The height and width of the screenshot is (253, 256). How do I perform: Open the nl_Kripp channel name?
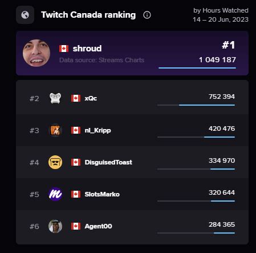tap(98, 130)
